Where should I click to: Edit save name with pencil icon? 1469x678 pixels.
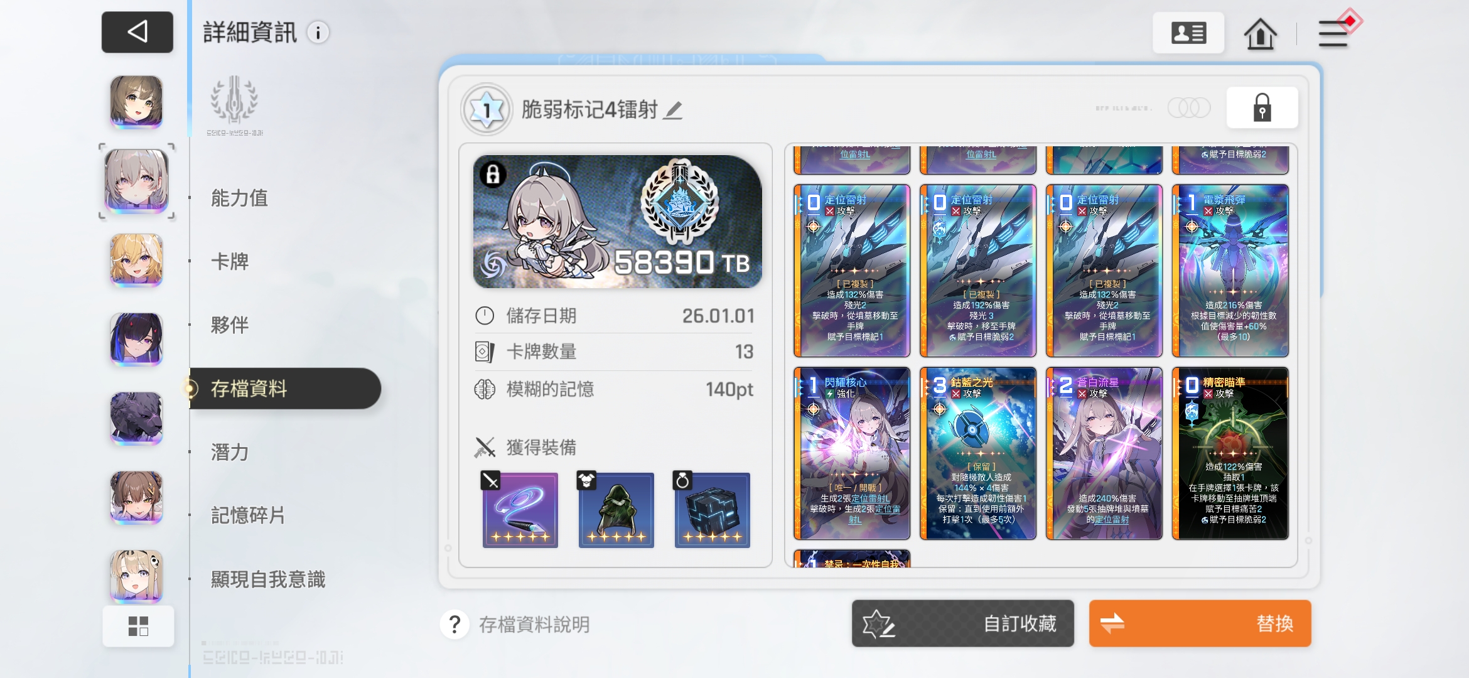673,110
